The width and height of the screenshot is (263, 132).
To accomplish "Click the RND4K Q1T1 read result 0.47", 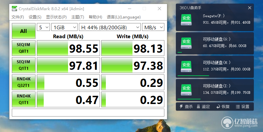I will coord(68,99).
